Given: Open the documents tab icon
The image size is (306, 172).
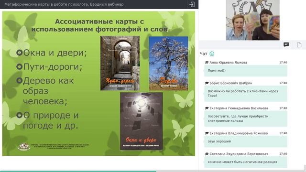Looking at the screenshot, I should point(299,45).
